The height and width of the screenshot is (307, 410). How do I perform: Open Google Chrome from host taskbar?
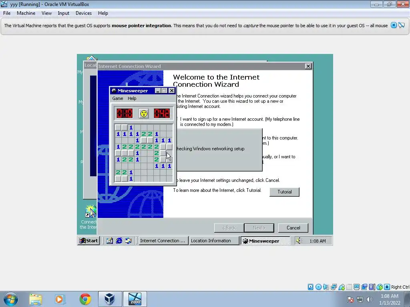tap(85, 299)
